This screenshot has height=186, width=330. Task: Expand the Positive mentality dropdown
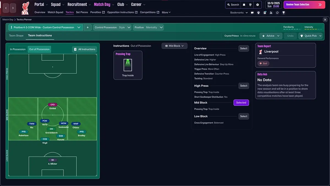[148, 28]
